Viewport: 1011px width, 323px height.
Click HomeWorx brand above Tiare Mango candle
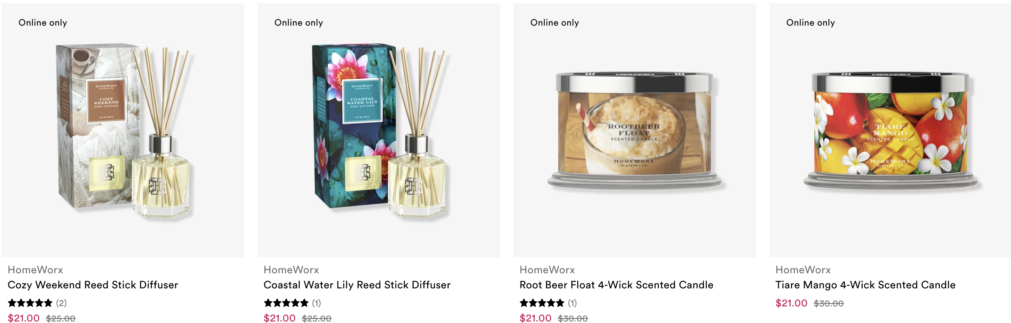(x=803, y=270)
